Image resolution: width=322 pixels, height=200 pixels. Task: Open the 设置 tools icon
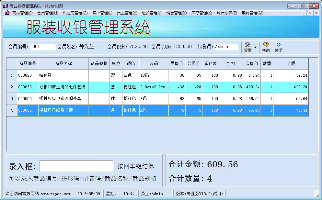pyautogui.click(x=248, y=45)
